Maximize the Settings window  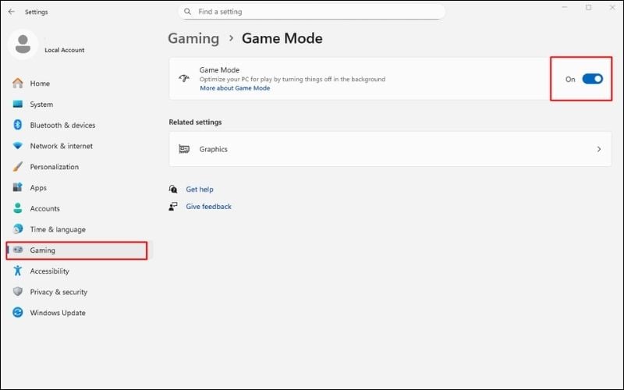coord(588,7)
